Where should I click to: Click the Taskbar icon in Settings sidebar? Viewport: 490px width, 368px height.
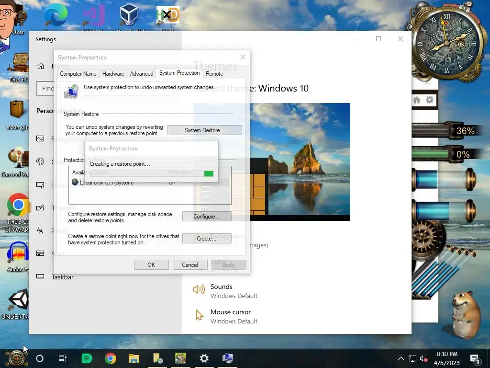[x=40, y=276]
